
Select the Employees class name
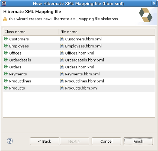point(19,46)
